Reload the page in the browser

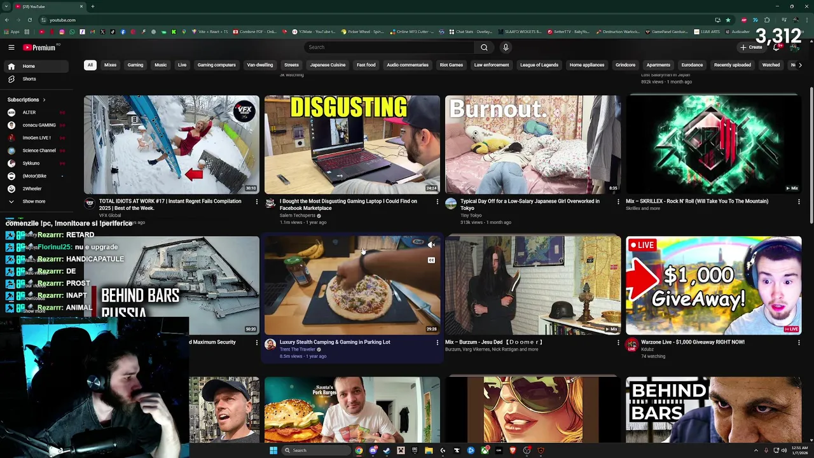coord(29,20)
